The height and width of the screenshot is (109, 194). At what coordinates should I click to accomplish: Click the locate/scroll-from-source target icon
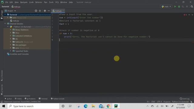tap(36, 11)
